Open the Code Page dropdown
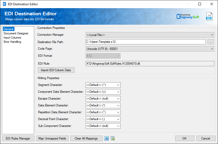The height and width of the screenshot is (144, 218). (150, 49)
